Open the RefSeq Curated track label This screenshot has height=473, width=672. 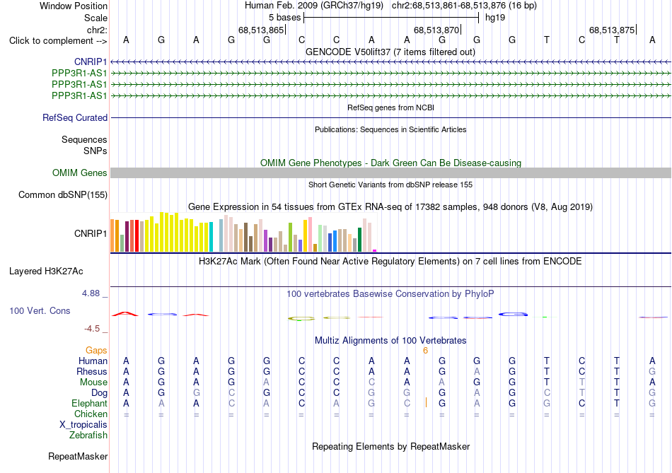(x=75, y=118)
